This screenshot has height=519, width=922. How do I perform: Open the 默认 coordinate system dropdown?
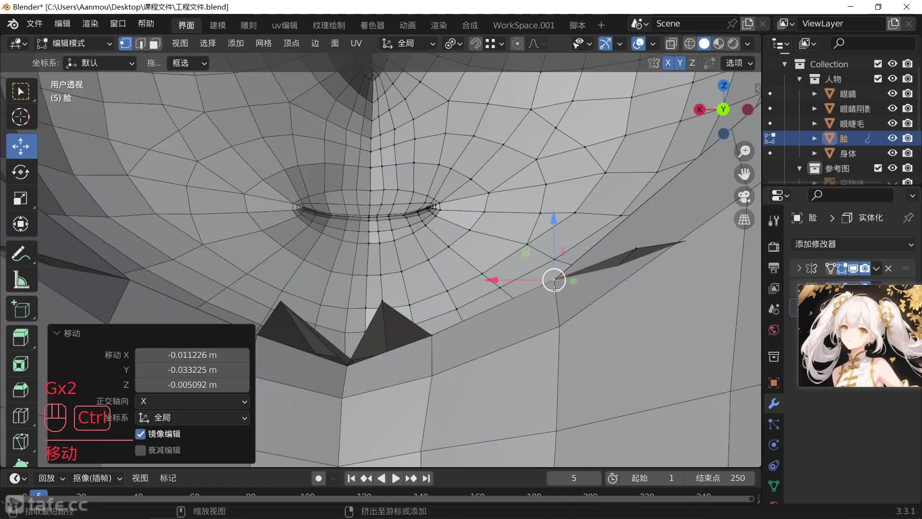pos(100,63)
